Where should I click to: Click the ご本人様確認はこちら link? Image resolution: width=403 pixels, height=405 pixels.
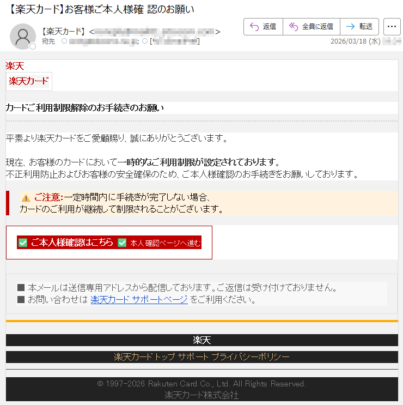pyautogui.click(x=72, y=242)
